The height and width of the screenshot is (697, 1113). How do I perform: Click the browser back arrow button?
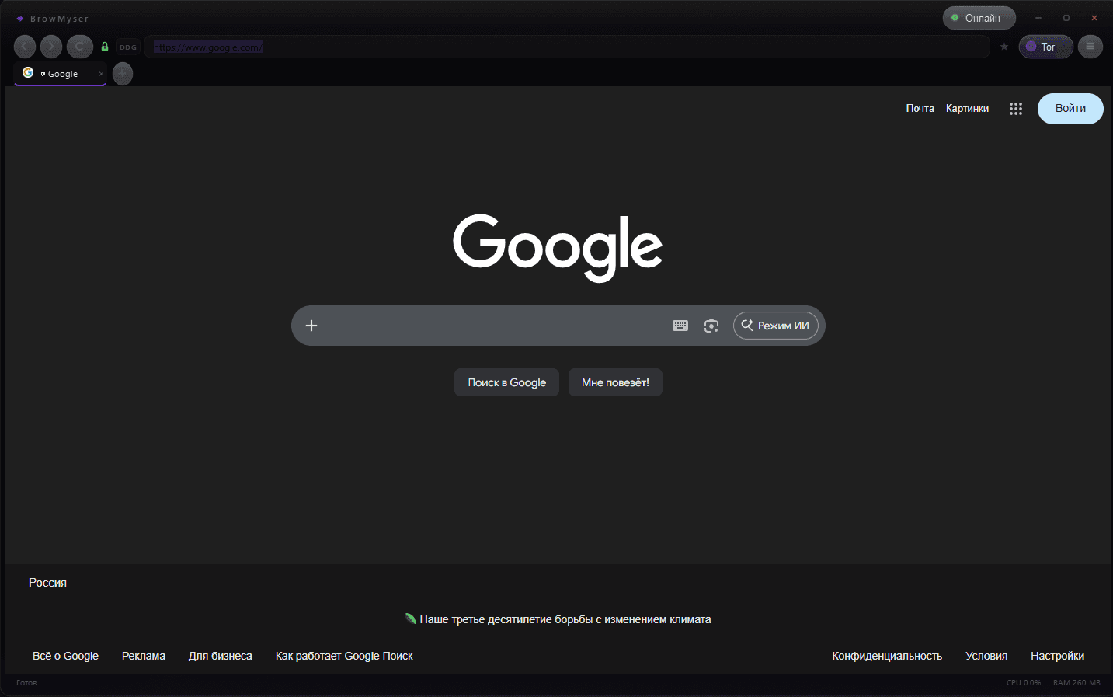[25, 47]
